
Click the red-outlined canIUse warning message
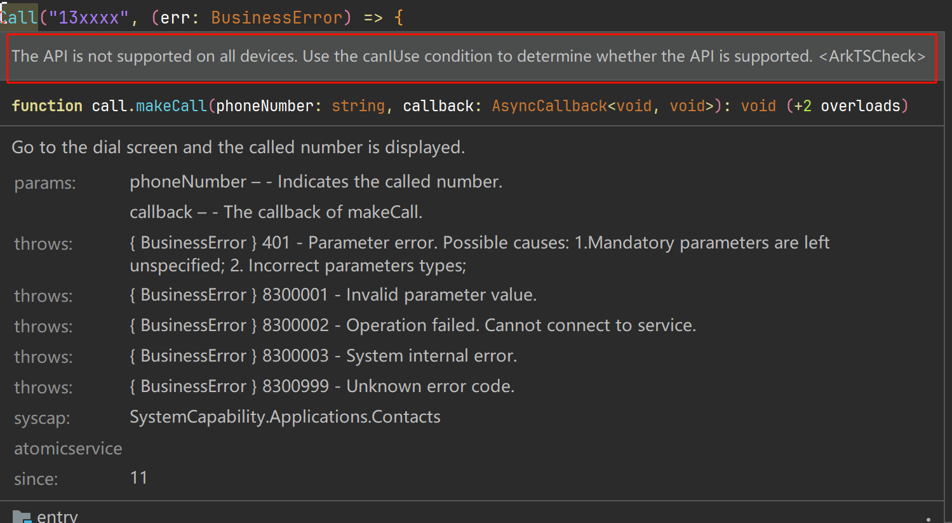(472, 58)
